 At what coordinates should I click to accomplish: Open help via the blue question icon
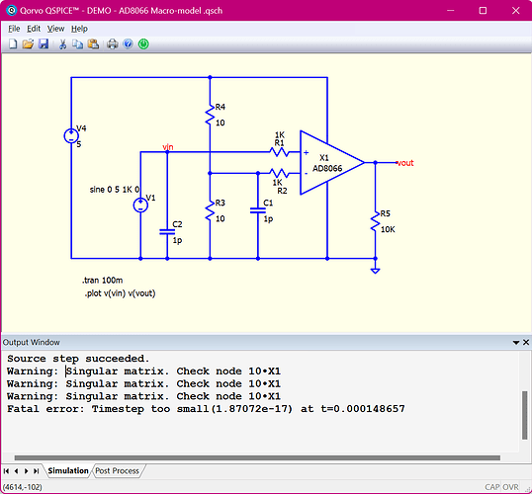128,44
